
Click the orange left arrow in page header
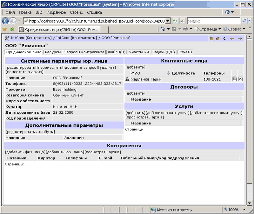tap(232, 39)
